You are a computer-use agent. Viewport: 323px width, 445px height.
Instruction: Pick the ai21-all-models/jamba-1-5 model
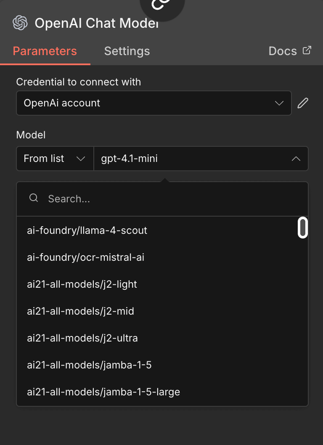89,365
